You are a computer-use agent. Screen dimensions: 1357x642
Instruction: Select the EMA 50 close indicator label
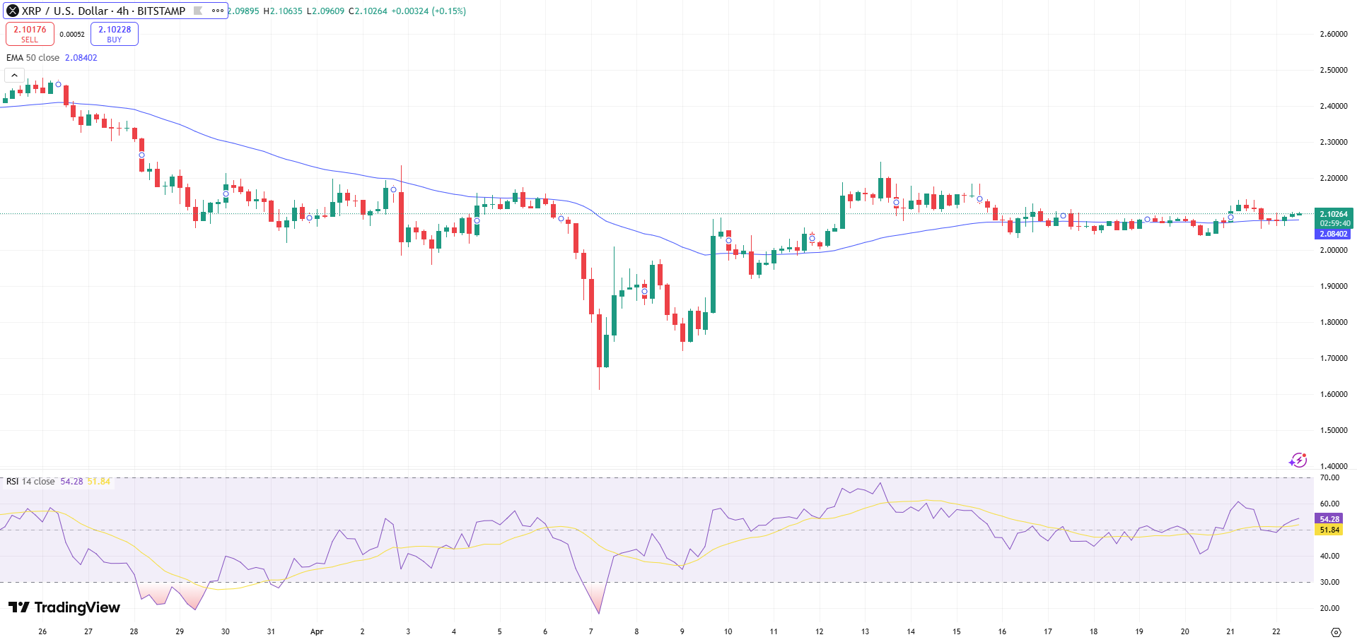33,58
